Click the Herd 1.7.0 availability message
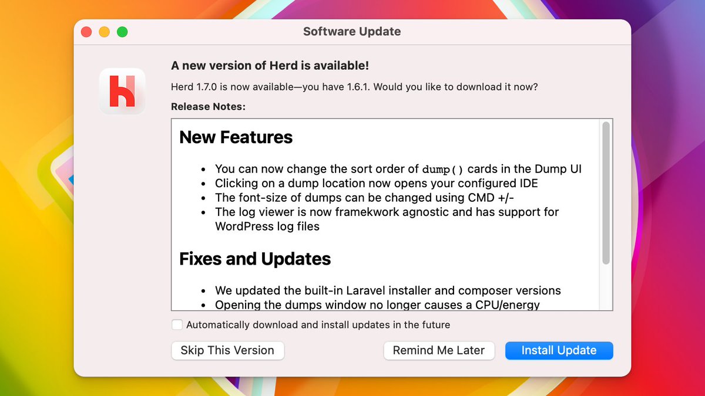The width and height of the screenshot is (705, 396). (354, 87)
